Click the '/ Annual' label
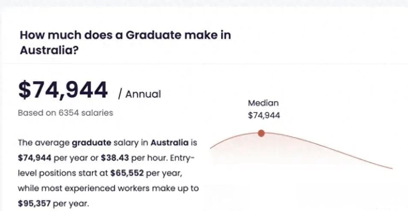Viewport: 408px width, 211px height. click(139, 94)
